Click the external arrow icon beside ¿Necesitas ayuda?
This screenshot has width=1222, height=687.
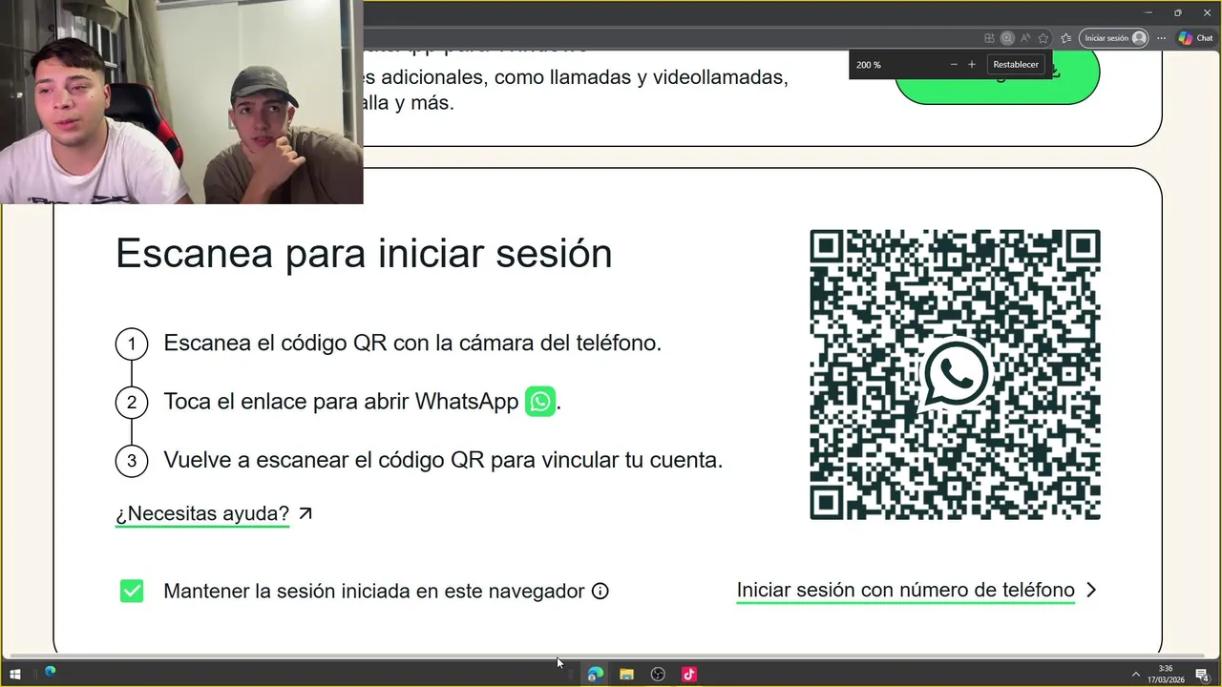pyautogui.click(x=305, y=513)
